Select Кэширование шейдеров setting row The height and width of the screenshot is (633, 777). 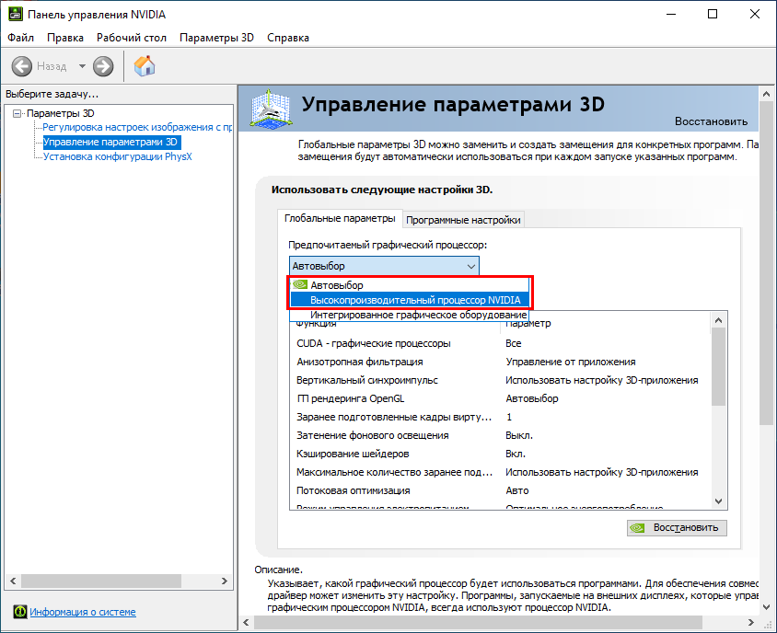pyautogui.click(x=501, y=454)
